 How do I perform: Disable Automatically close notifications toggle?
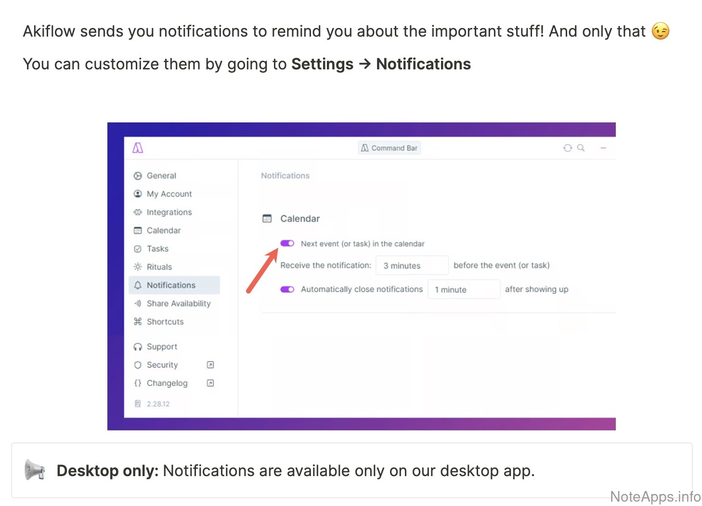(x=287, y=289)
